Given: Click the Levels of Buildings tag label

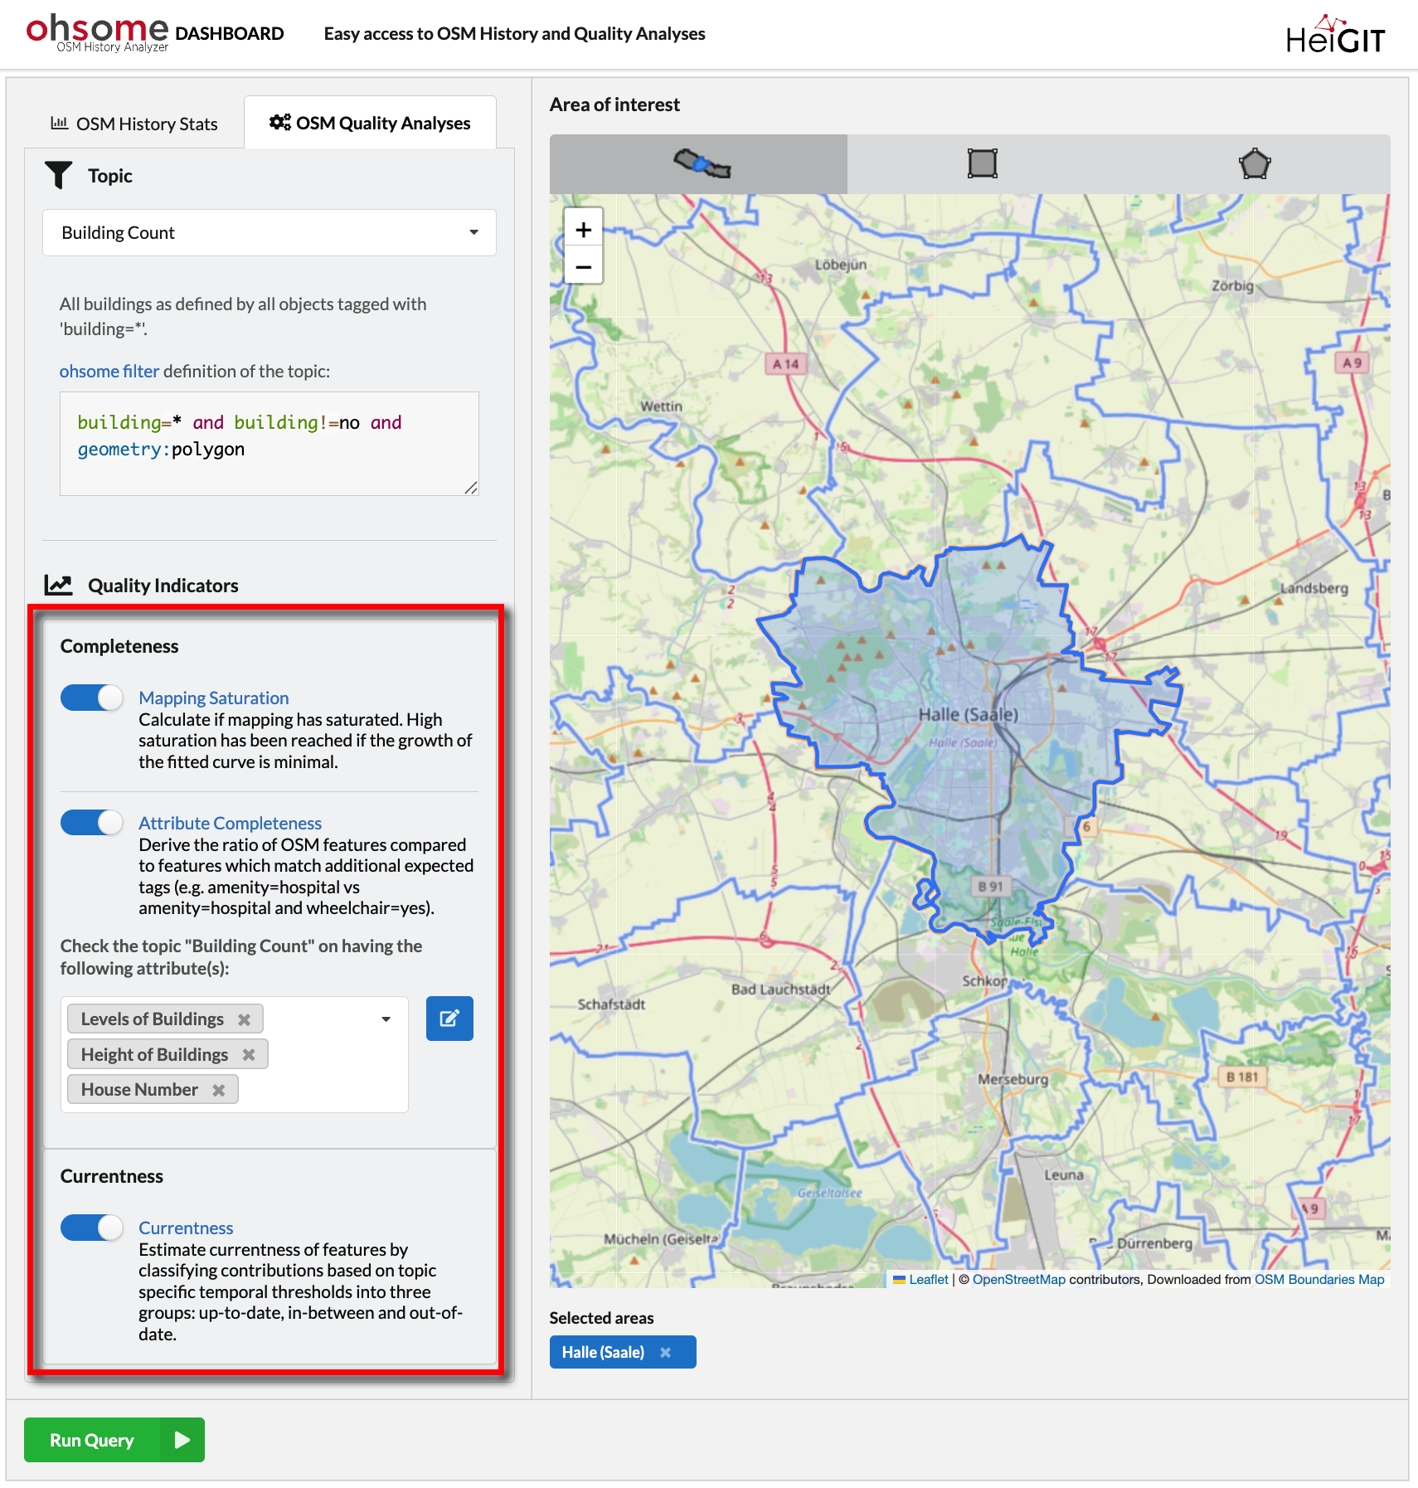Looking at the screenshot, I should click(153, 1019).
